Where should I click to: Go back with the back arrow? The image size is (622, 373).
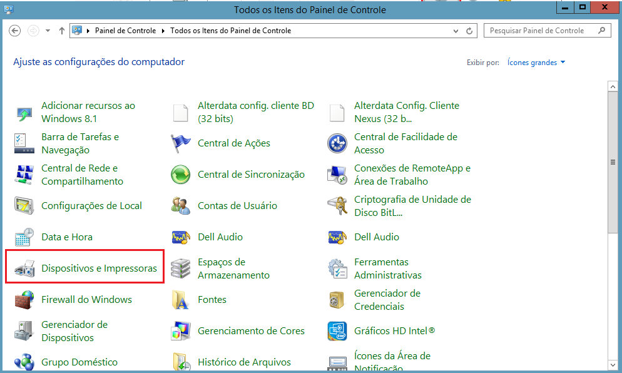pos(14,31)
